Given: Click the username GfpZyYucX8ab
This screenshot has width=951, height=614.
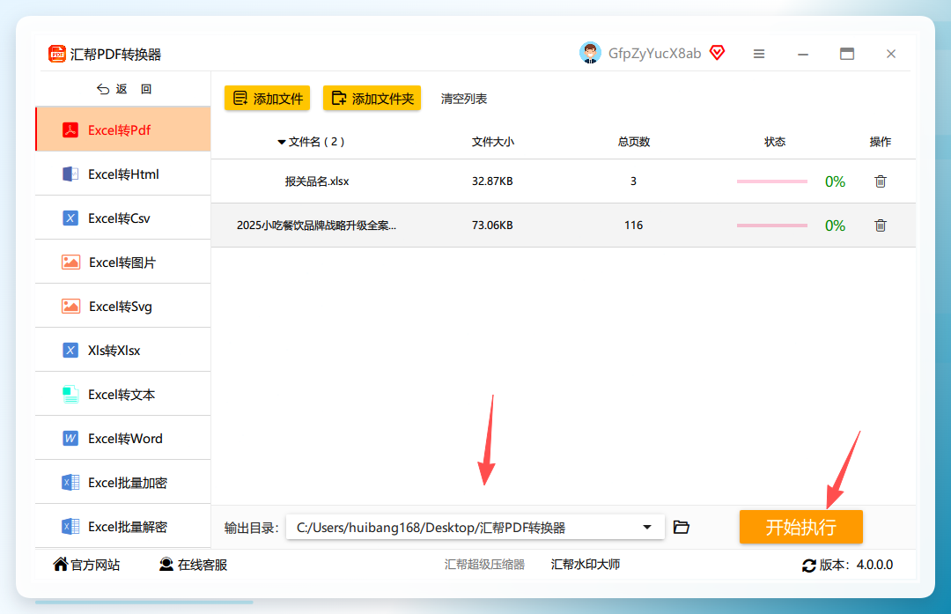Looking at the screenshot, I should coord(654,54).
